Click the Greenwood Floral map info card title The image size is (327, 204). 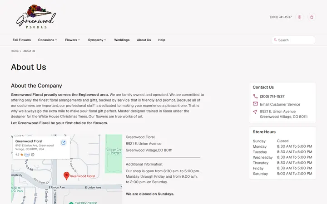[29, 141]
